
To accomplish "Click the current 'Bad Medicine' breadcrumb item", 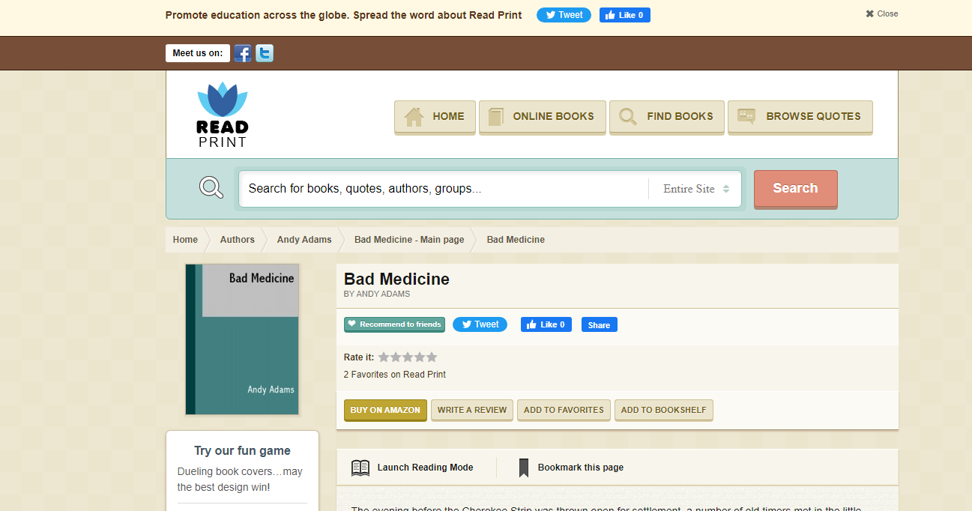I will tap(516, 240).
